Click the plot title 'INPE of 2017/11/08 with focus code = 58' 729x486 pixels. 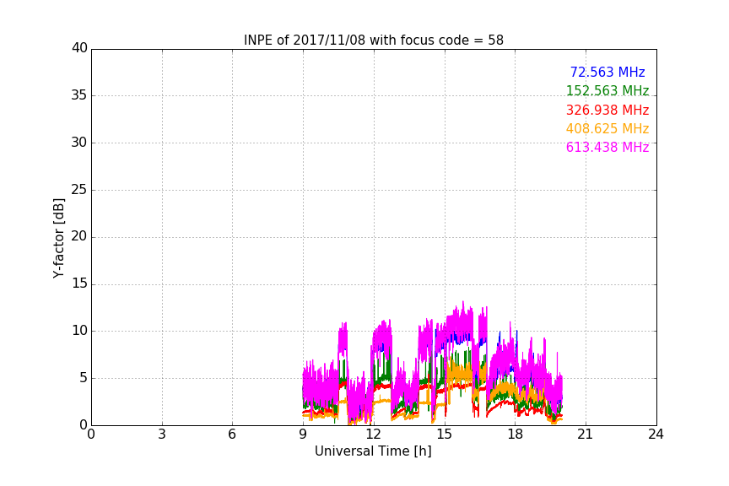click(x=374, y=40)
